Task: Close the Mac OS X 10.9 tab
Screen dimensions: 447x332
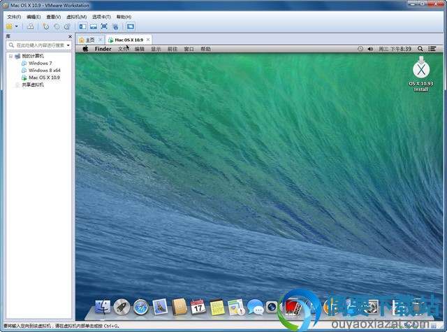Action: coord(148,40)
